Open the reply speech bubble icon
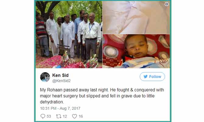The height and width of the screenshot is (122, 204). point(43,116)
